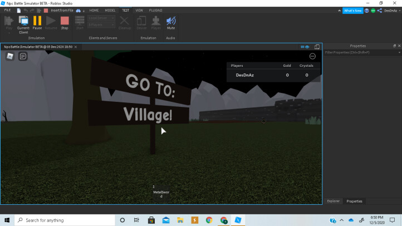Viewport: 402px width, 226px height.
Task: Open Microsoft Store from taskbar
Action: [x=151, y=220]
